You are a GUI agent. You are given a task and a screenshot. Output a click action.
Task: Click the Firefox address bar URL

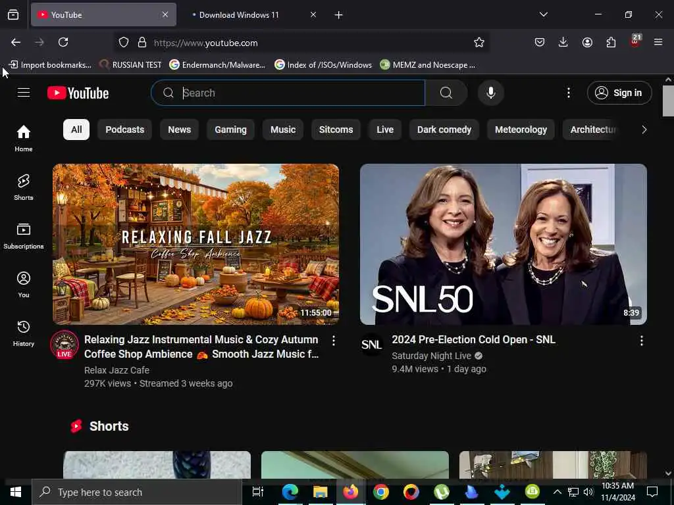[206, 43]
